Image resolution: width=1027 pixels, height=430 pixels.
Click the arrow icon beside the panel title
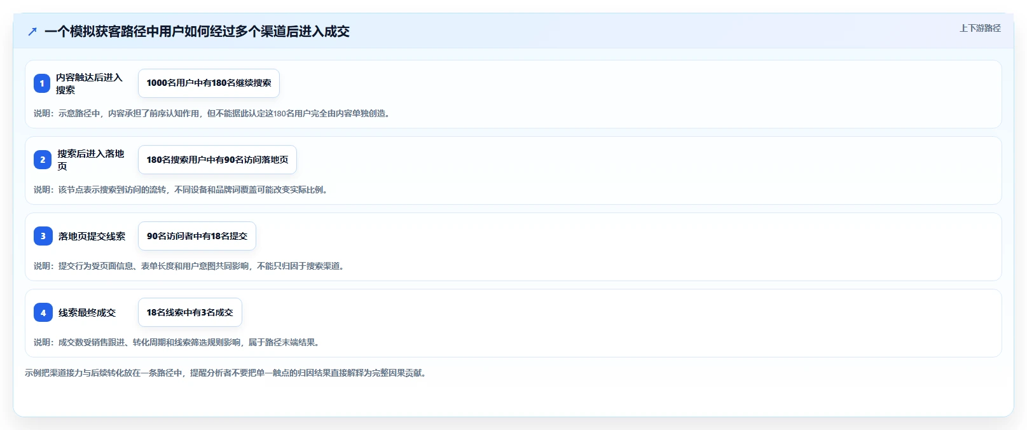[32, 31]
